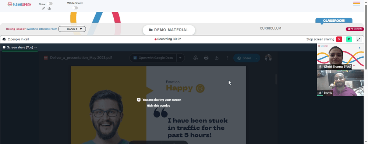Click the microphone icon beside kartik
This screenshot has height=144, width=368.
[320, 93]
